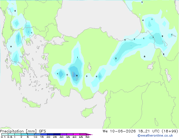
Task: Click the 25–30 mm dark blue swatch
Action: (57, 134)
